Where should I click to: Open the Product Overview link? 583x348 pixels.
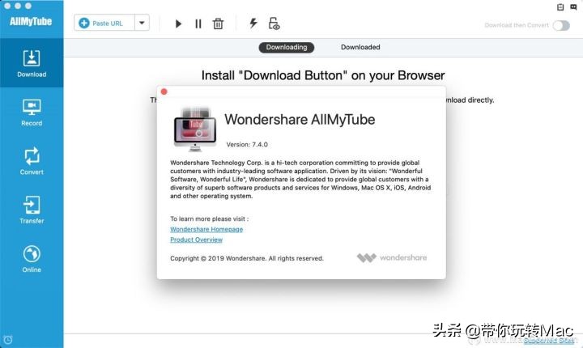coord(196,240)
